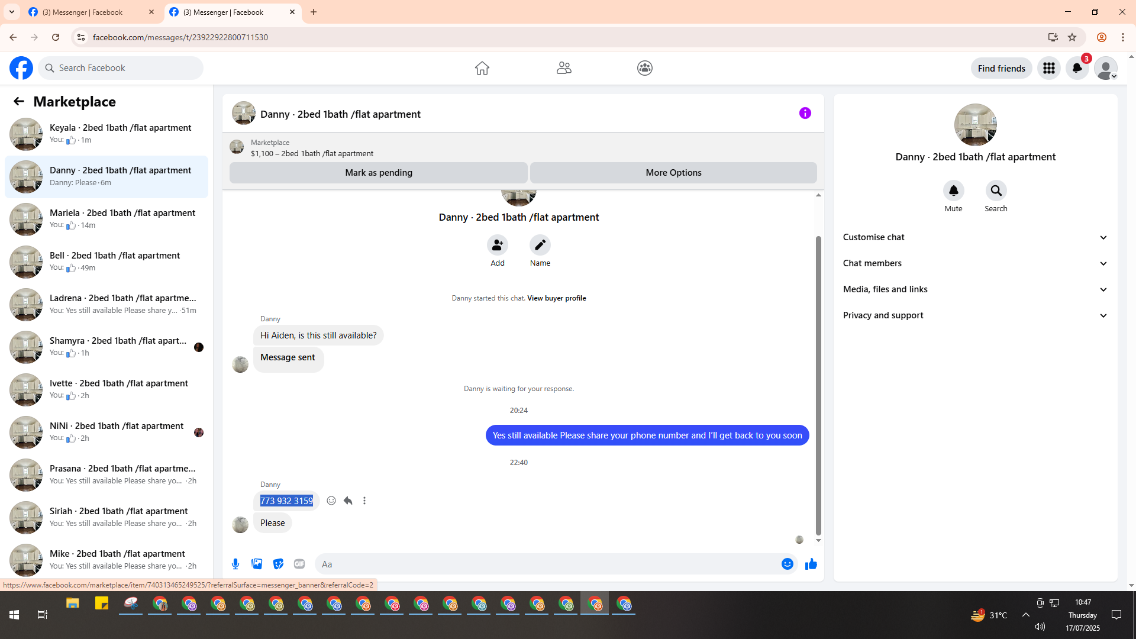Add people to the chat
Image resolution: width=1136 pixels, height=639 pixels.
pyautogui.click(x=498, y=245)
